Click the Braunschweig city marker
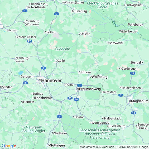The height and width of the screenshot is (149, 149). pyautogui.click(x=78, y=89)
